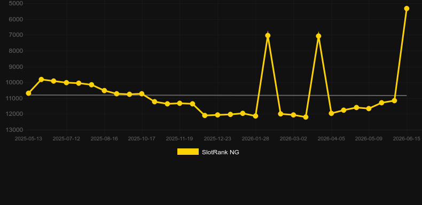Click the y-axis value 7000
Image resolution: width=422 pixels, height=205 pixels.
16,35
